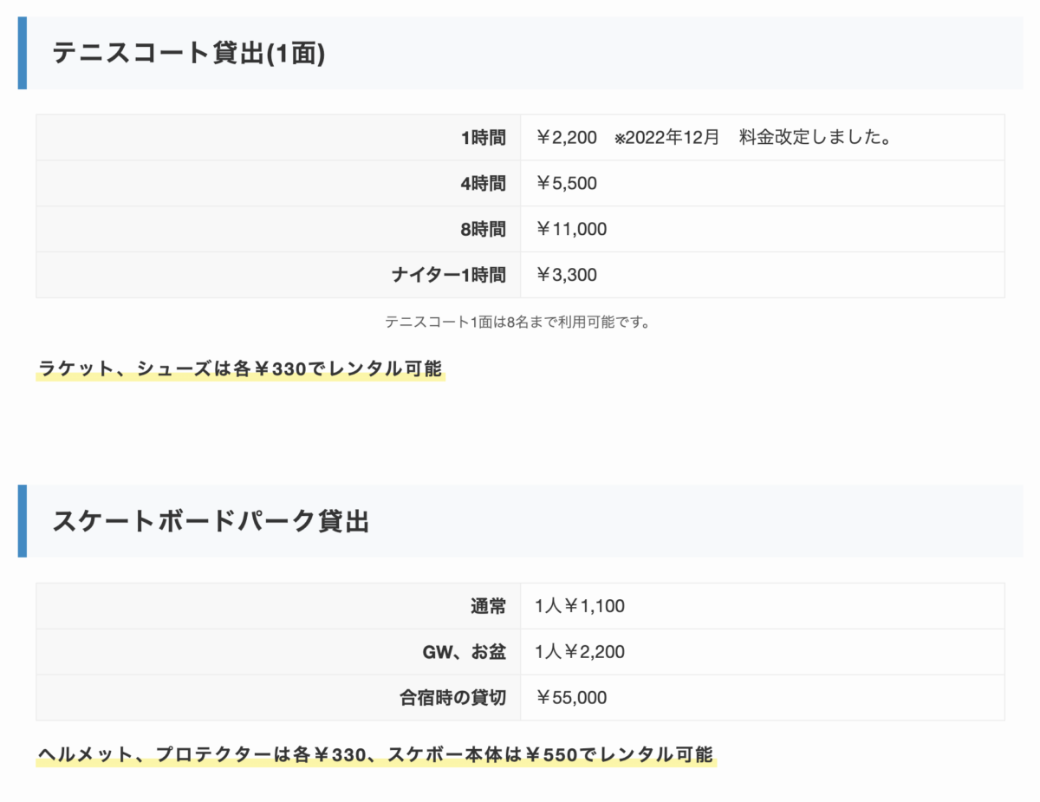Select the ナイター1時間 row label
The width and height of the screenshot is (1040, 802).
[x=448, y=275]
